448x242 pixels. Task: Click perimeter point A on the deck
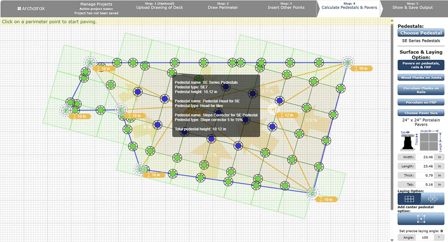click(90, 63)
